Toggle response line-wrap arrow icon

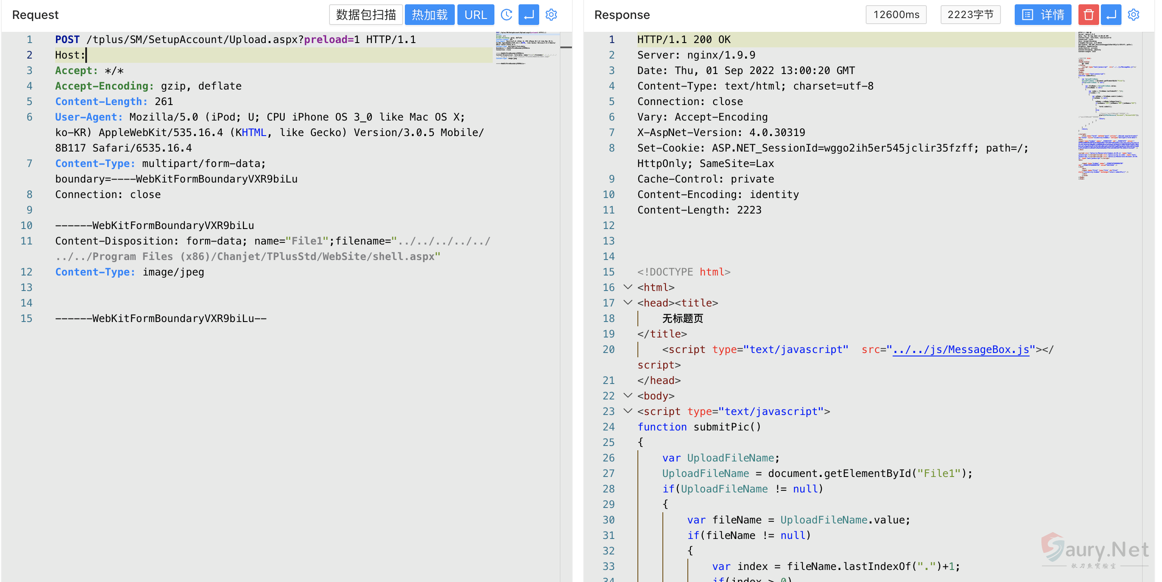click(1111, 15)
